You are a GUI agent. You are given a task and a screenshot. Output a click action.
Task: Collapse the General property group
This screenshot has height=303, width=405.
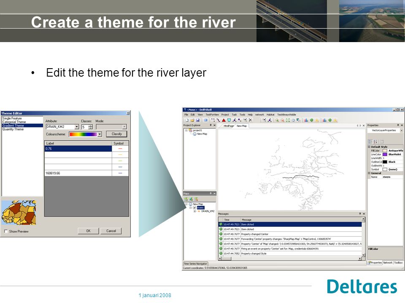(x=369, y=173)
